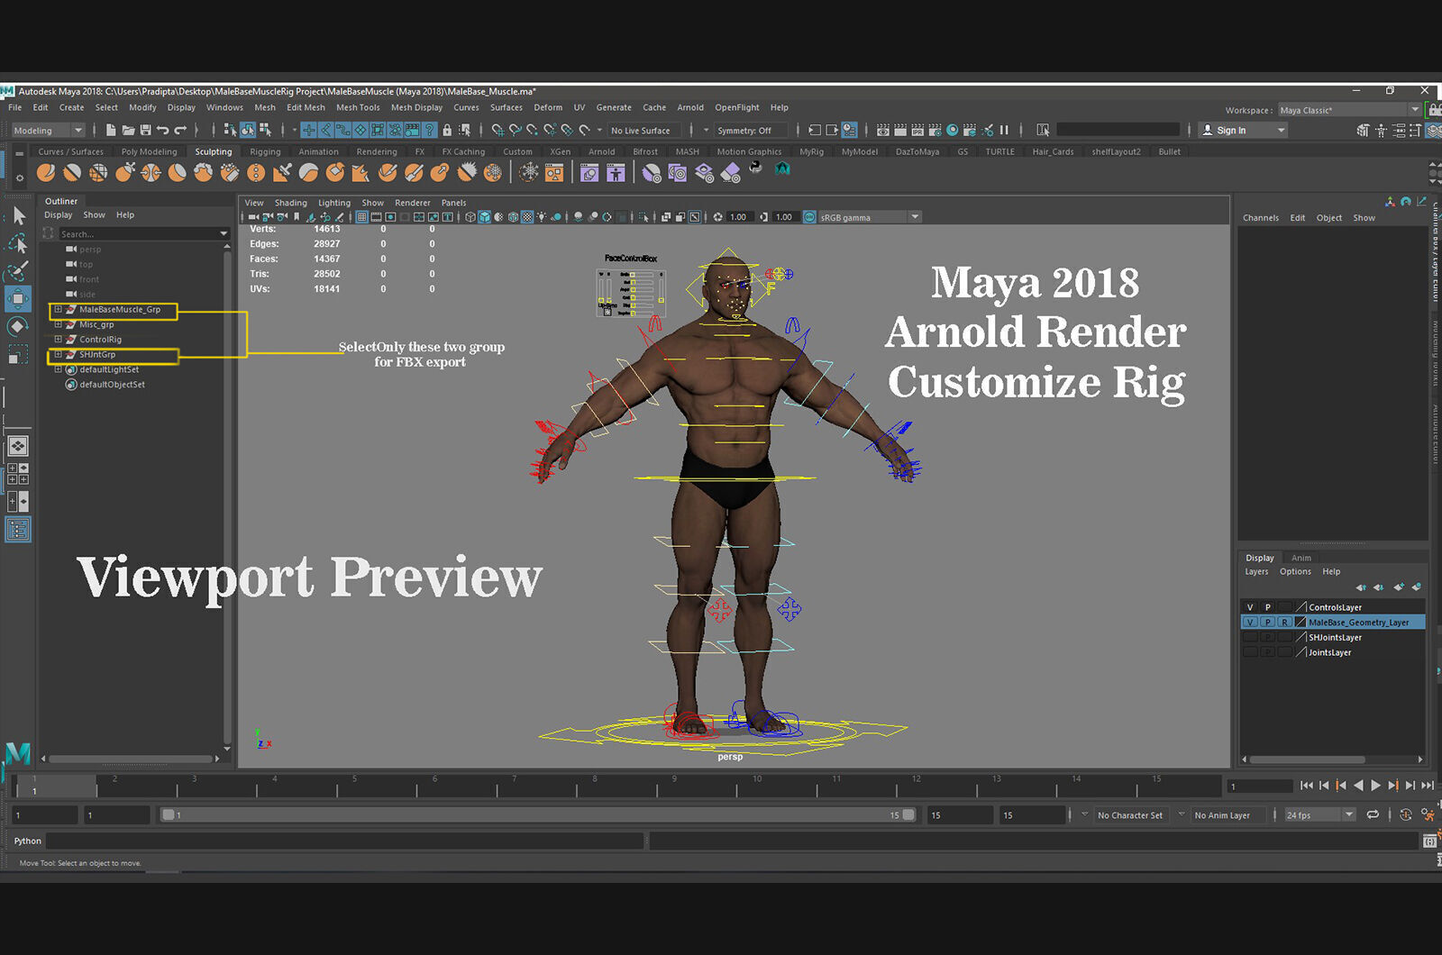Choose the Move tool in the toolbox
This screenshot has height=955, width=1442.
(x=18, y=298)
